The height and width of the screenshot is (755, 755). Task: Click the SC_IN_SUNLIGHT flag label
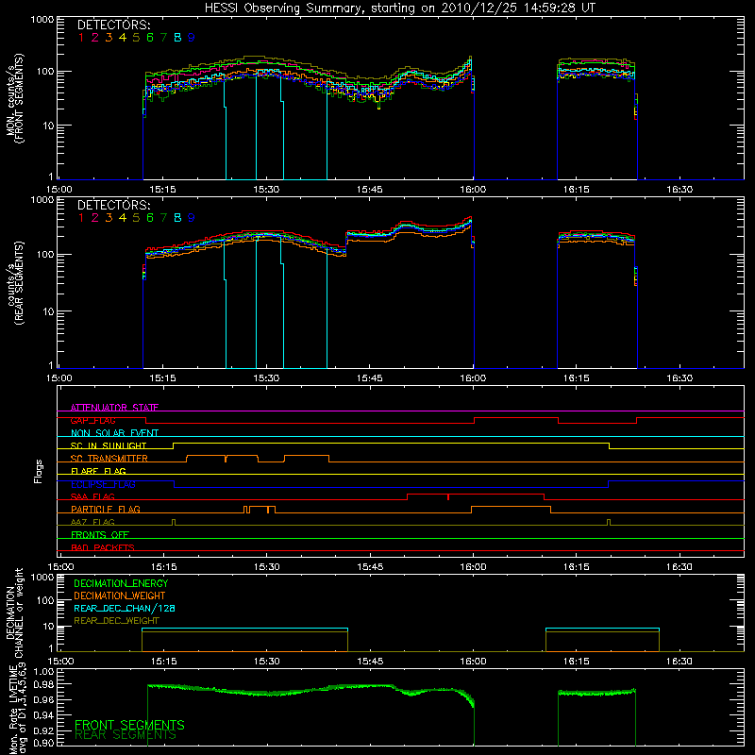[109, 445]
